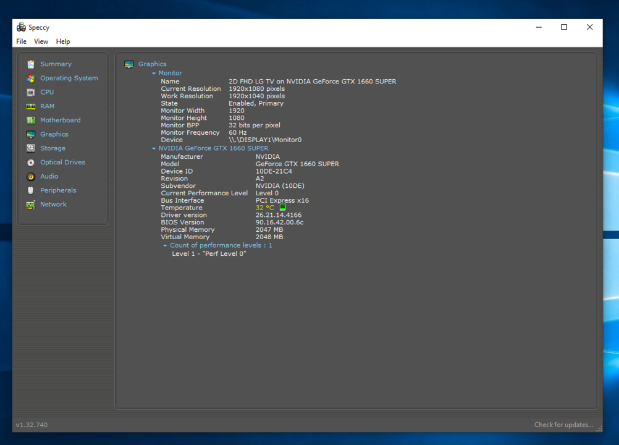Click the CPU chip icon
The image size is (619, 445).
point(31,92)
